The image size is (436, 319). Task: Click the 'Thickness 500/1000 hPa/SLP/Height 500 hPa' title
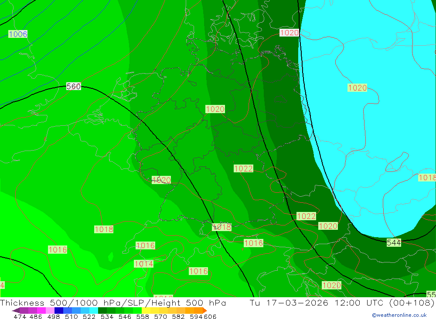[x=113, y=302]
